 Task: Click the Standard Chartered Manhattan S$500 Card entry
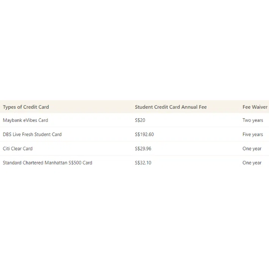(47, 163)
